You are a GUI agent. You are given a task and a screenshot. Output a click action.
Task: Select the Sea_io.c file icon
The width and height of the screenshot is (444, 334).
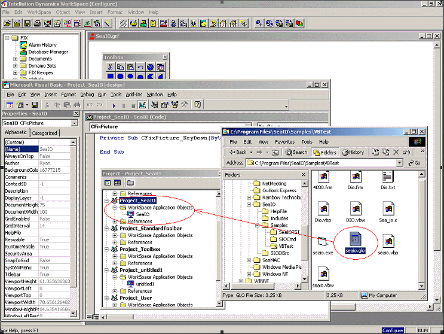click(x=388, y=212)
